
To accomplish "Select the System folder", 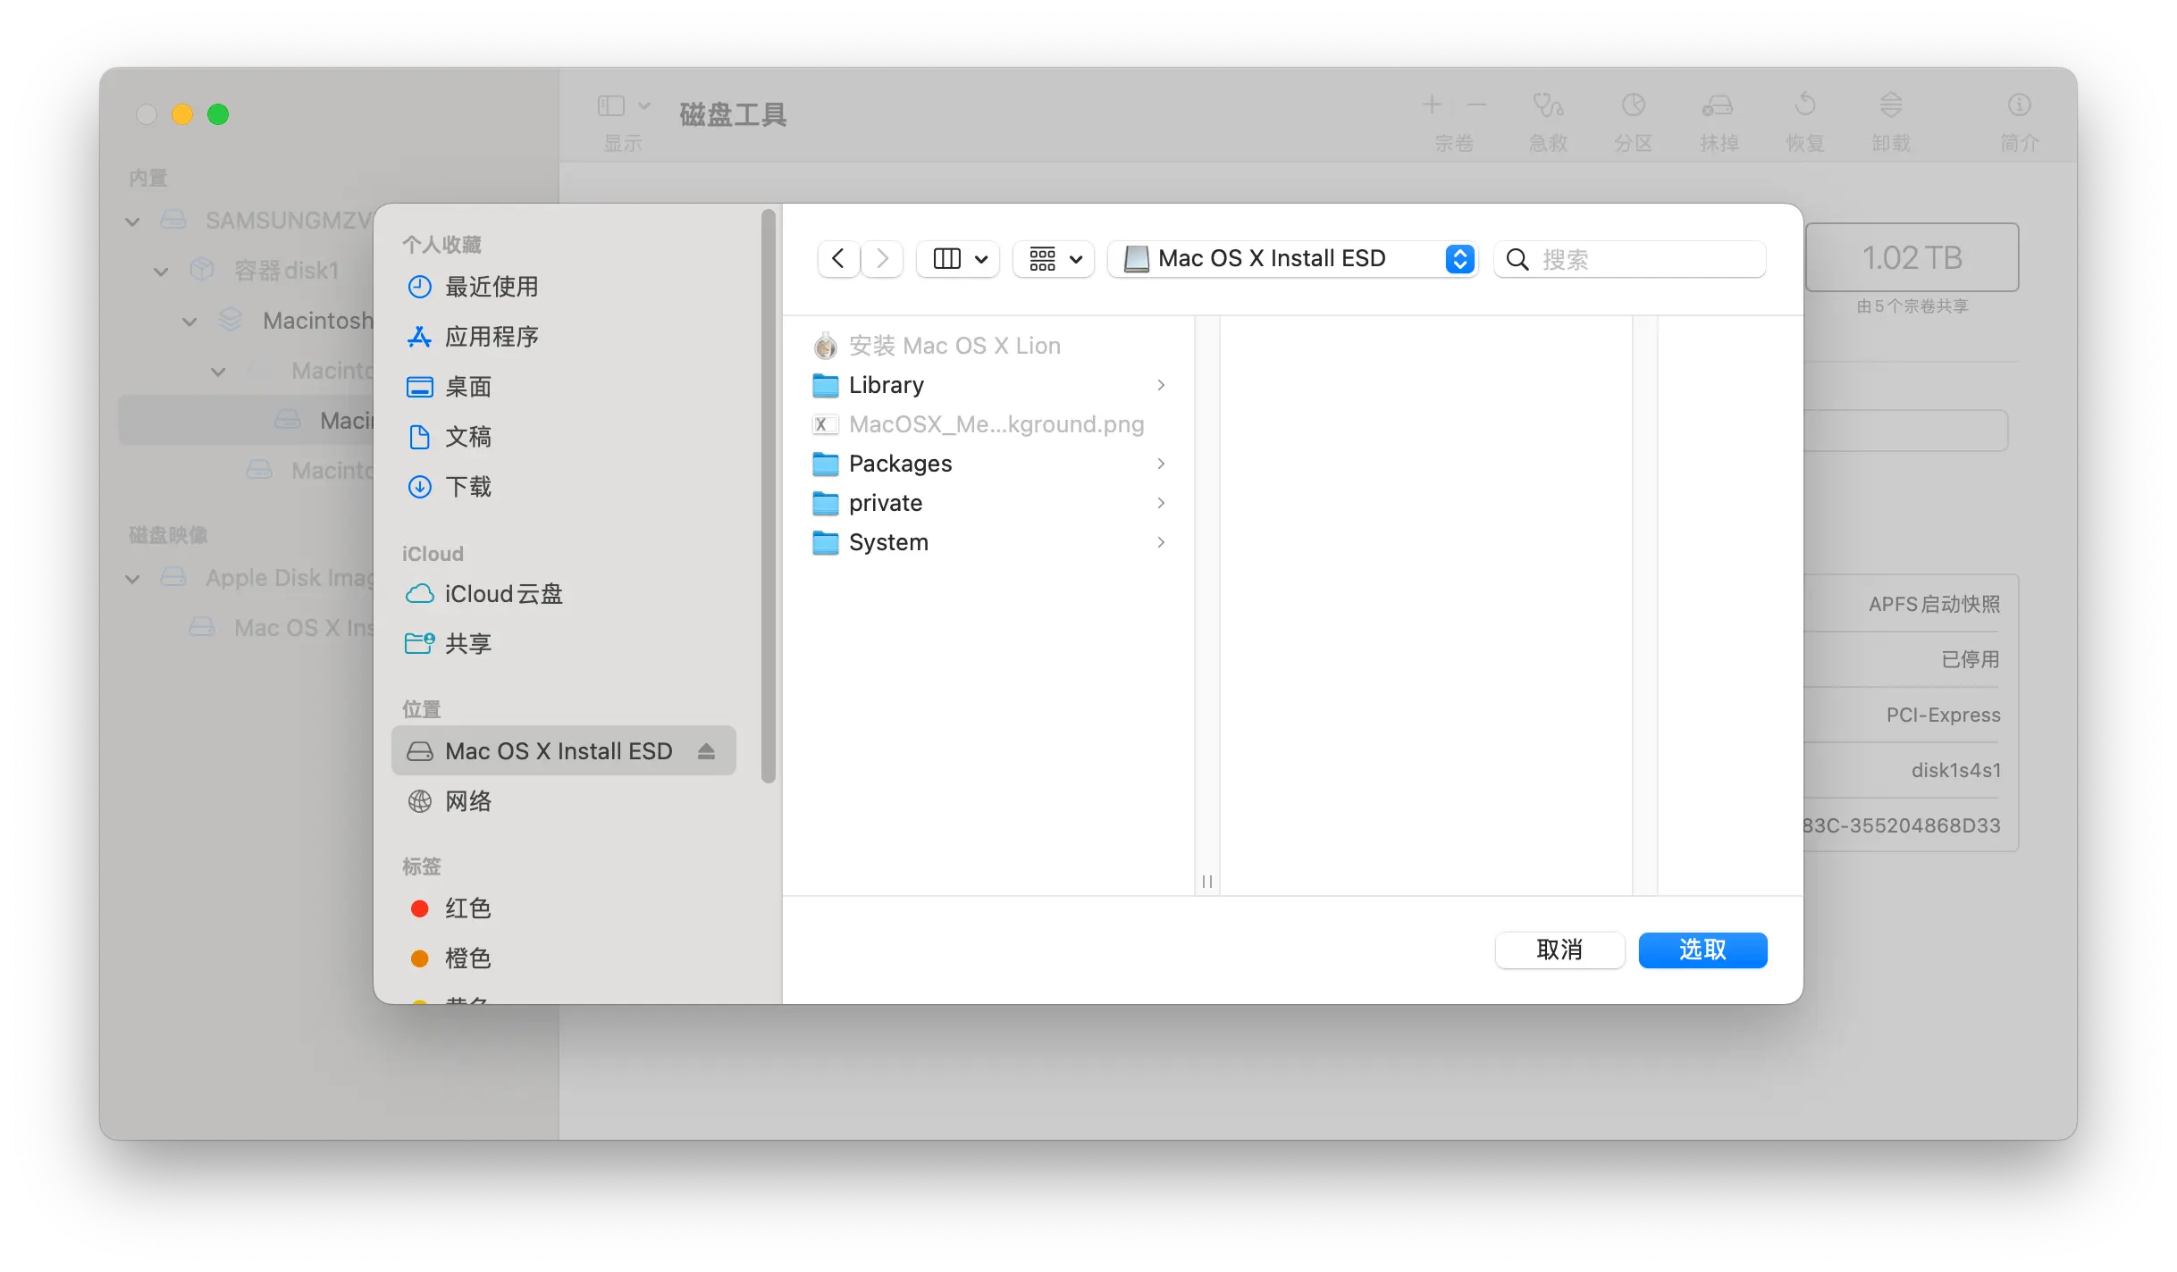I will tap(989, 542).
